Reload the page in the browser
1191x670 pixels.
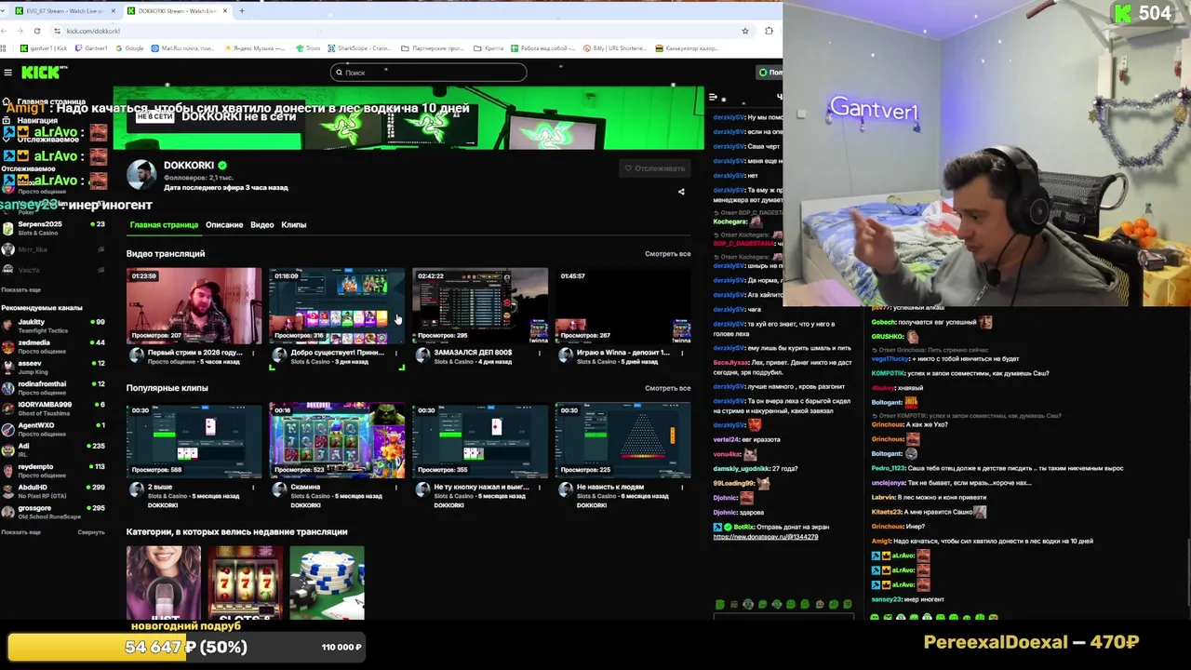click(37, 31)
